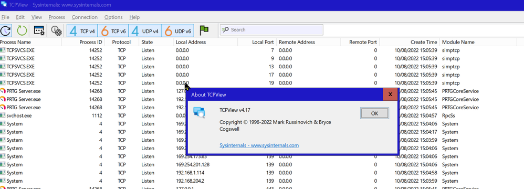Screen dimensions: 524x189
Task: Sort by Remote Address column header
Action: [x=308, y=42]
